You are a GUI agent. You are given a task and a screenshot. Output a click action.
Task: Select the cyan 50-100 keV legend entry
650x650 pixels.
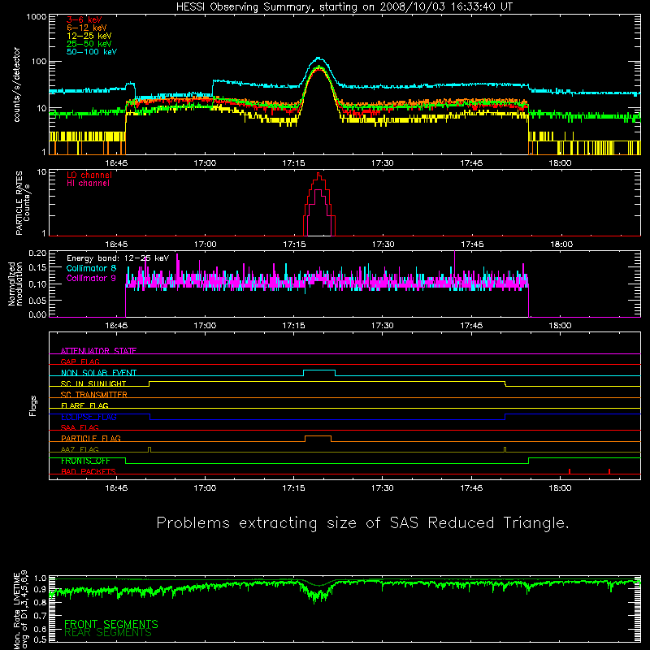pyautogui.click(x=92, y=52)
